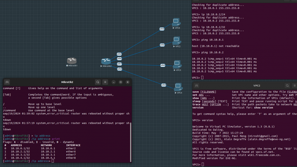Viewport: 297px width, 167px height.
Task: Click the eth0 label near VPC3
Action: [x=163, y=65]
